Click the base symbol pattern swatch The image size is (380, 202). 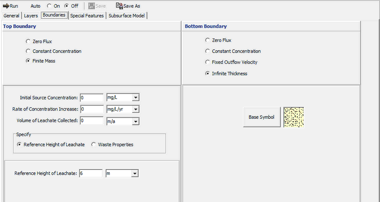pos(293,117)
